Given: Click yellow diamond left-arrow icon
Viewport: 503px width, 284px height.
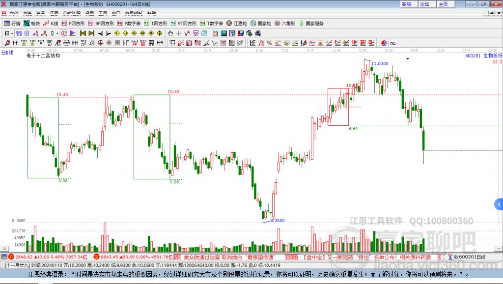Looking at the screenshot, I should [x=117, y=33].
